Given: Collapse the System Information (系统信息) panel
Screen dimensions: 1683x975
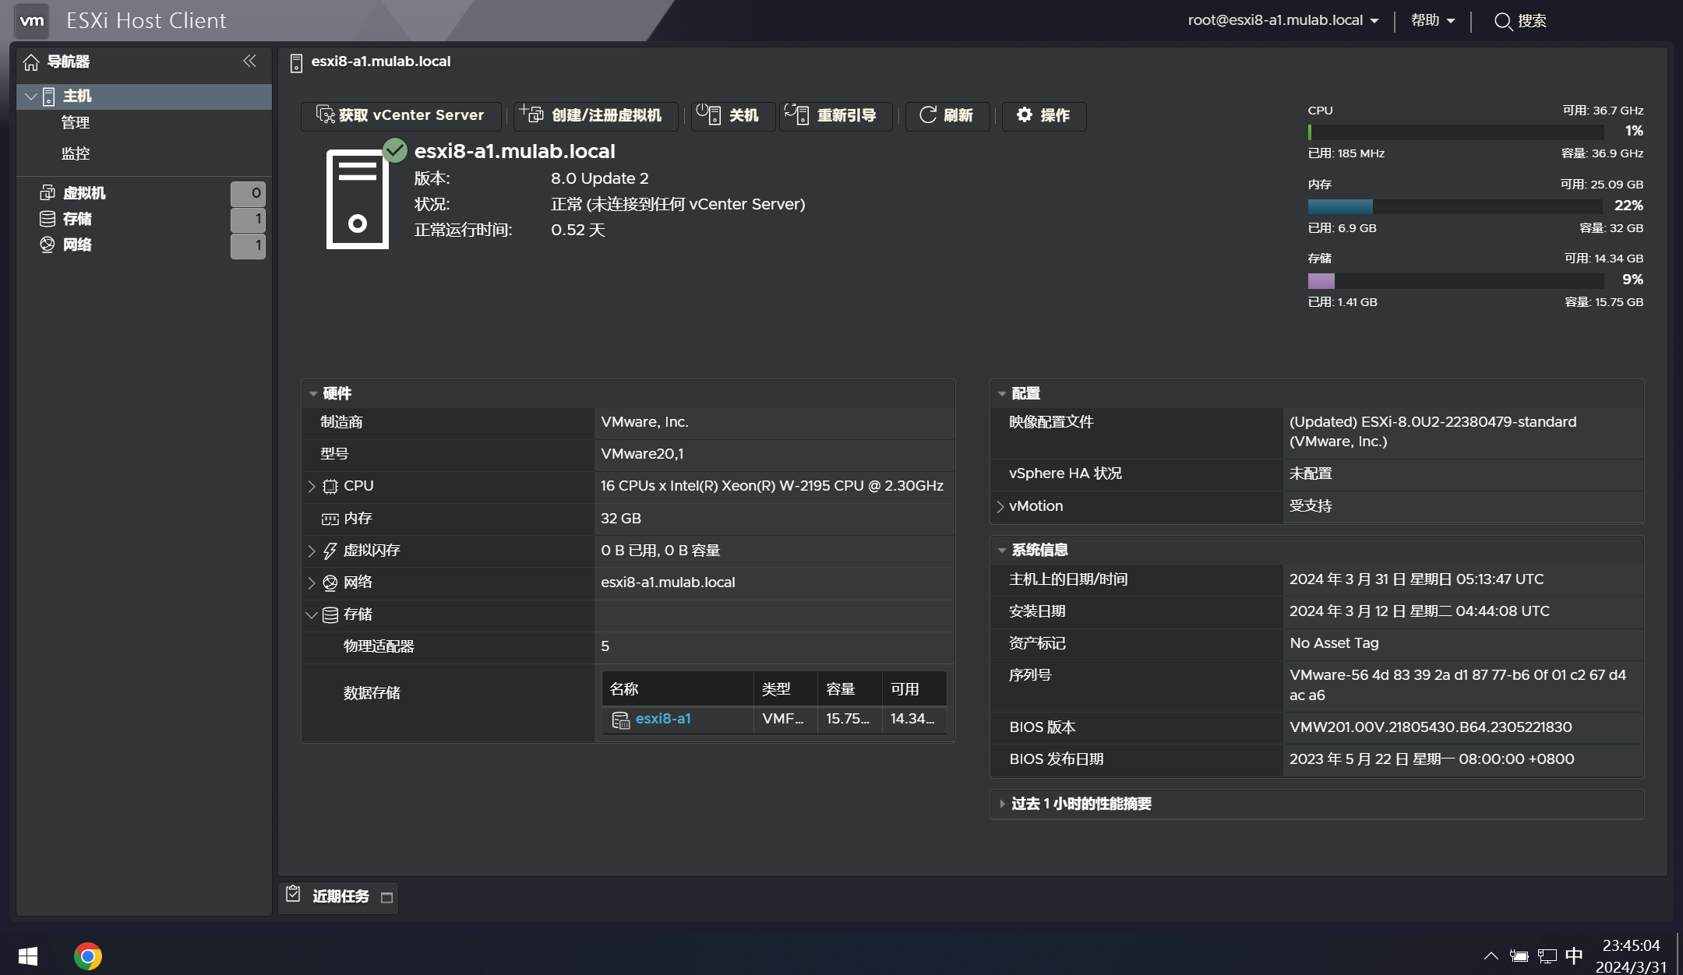Looking at the screenshot, I should click(1002, 551).
